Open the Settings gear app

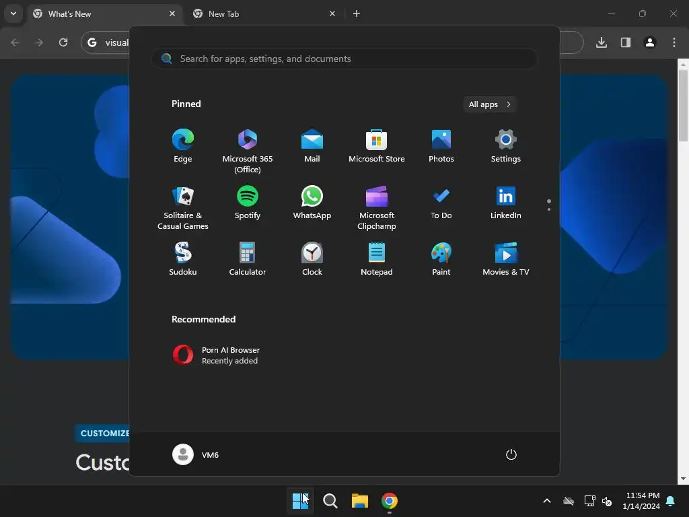[506, 146]
